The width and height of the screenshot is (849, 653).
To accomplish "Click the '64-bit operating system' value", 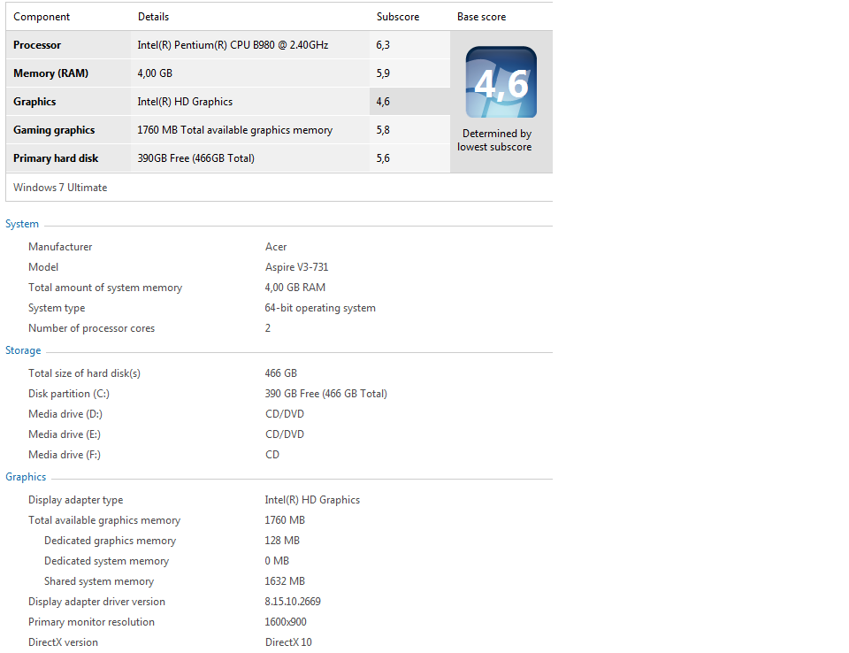I will point(320,308).
